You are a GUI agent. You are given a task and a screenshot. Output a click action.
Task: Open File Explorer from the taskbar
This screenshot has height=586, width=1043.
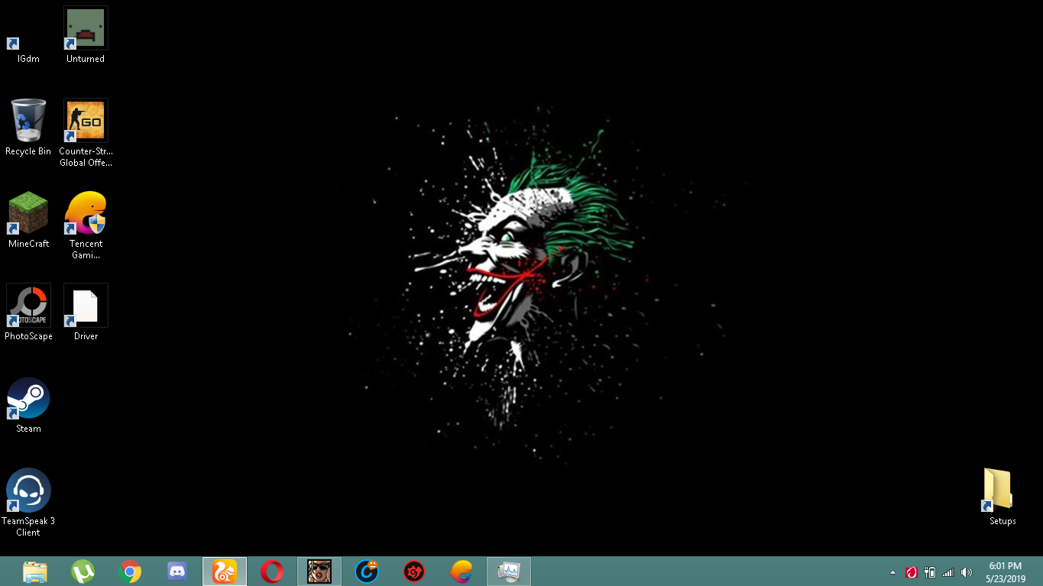point(35,571)
